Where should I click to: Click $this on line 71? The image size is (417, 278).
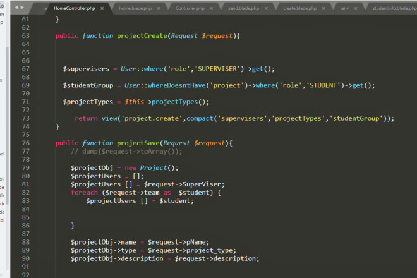135,102
